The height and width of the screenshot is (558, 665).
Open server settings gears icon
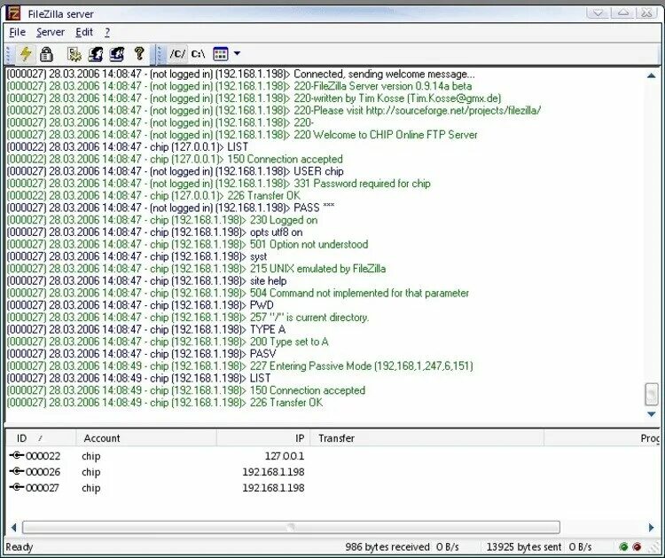74,54
